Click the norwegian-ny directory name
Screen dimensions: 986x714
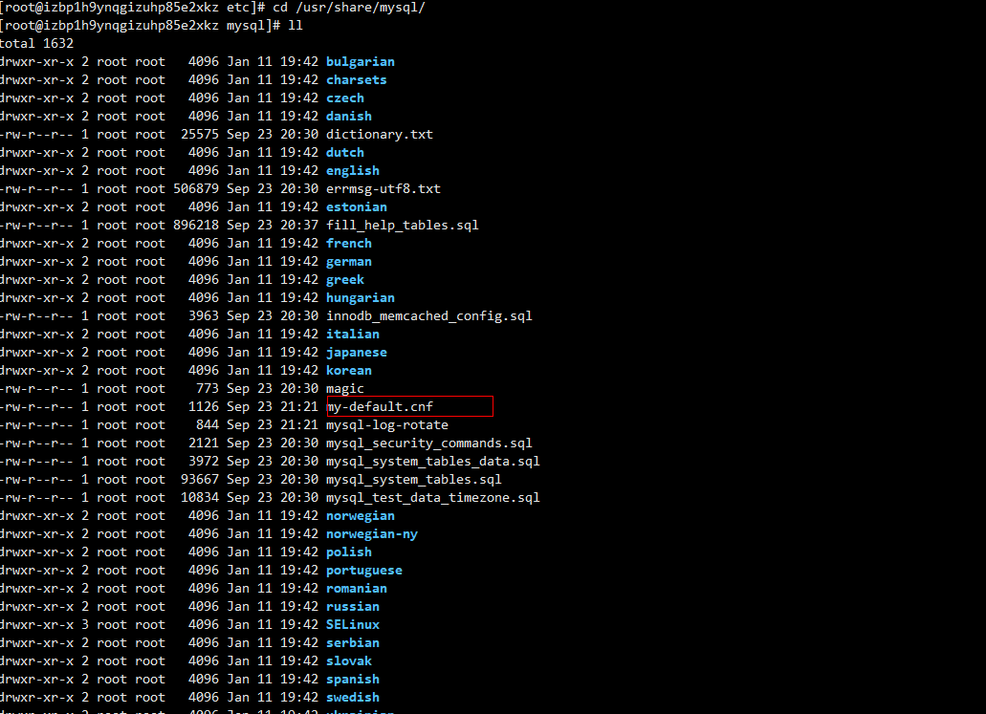372,534
